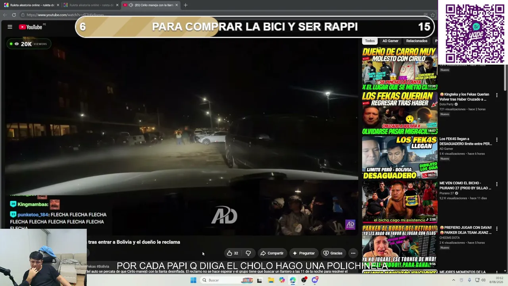Open options for Kingteka y los Fekas video
Viewport: 508px width, 286px height.
[496, 95]
